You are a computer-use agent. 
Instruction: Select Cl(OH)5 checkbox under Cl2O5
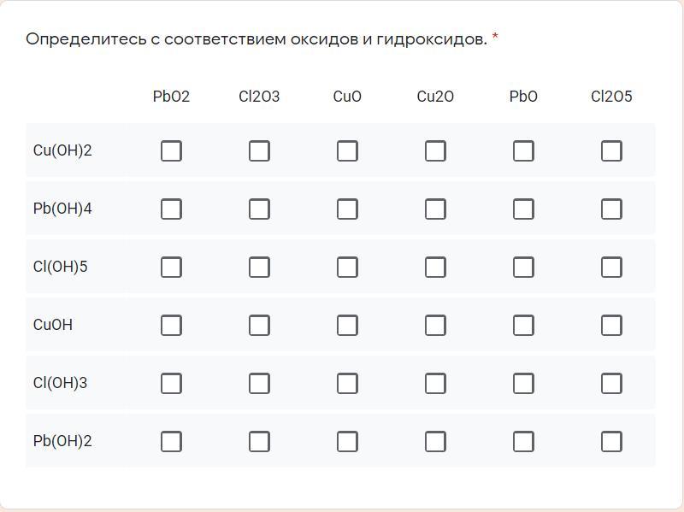coord(611,268)
